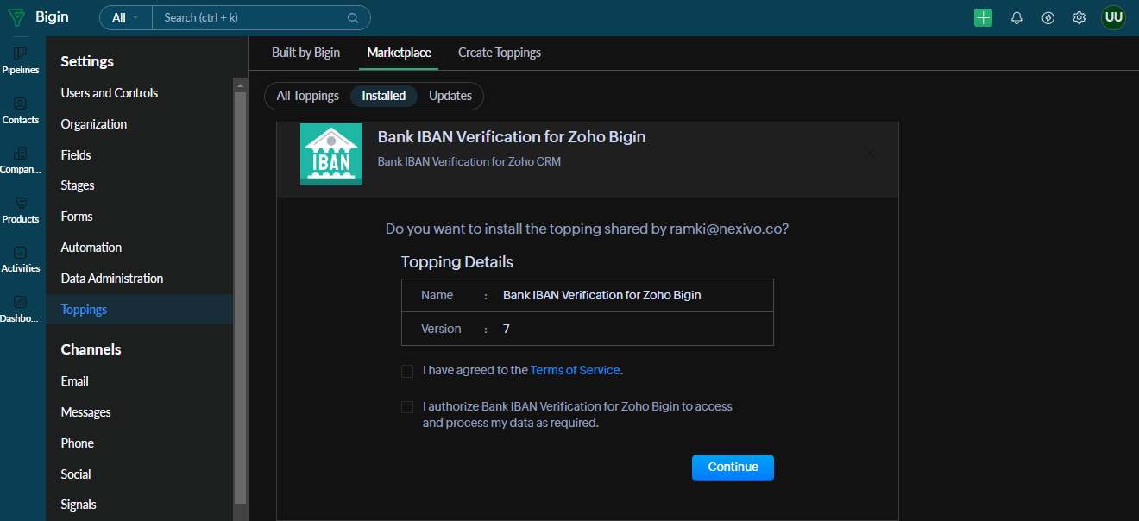The image size is (1139, 521).
Task: Open the UU user profile avatar
Action: click(1113, 17)
